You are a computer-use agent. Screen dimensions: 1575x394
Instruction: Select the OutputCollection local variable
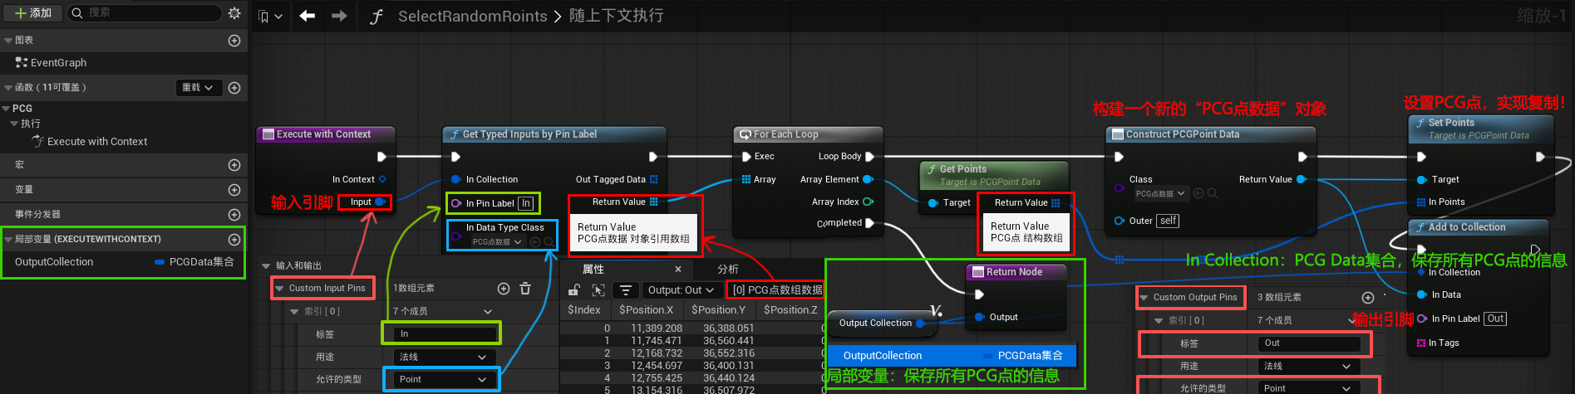pyautogui.click(x=54, y=262)
